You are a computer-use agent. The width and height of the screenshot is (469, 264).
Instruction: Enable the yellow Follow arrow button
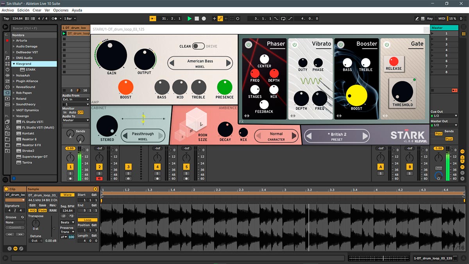point(153,18)
